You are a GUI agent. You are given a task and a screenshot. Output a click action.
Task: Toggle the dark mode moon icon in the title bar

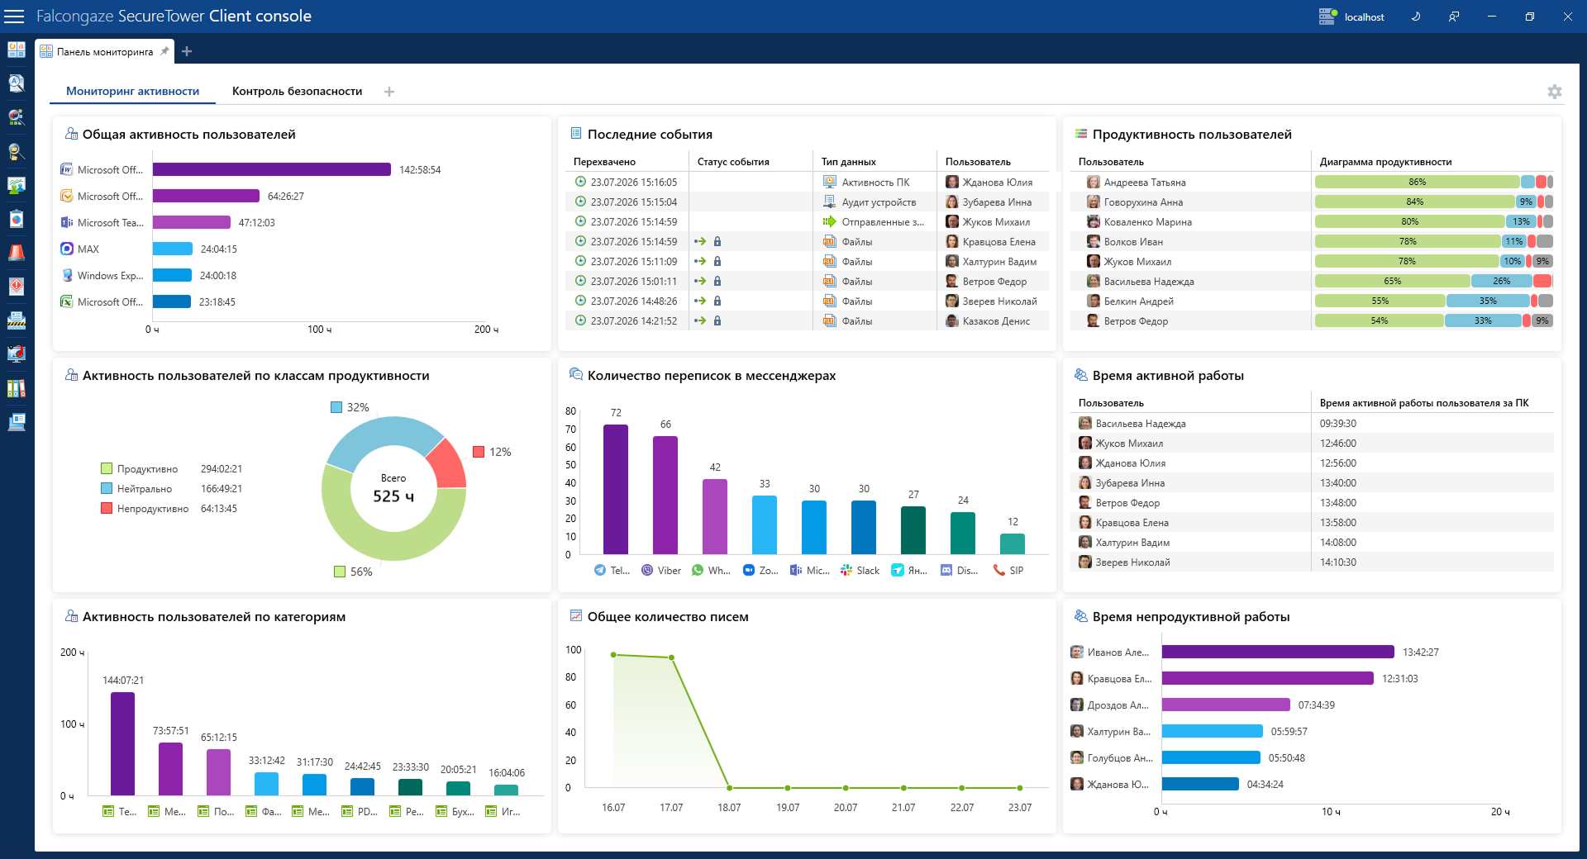(1416, 17)
